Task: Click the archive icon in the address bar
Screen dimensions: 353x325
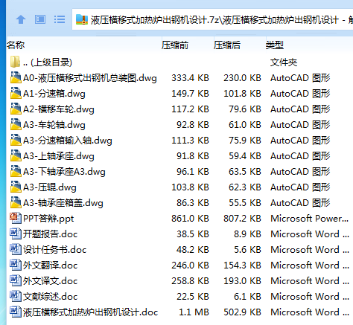Action: [x=82, y=19]
